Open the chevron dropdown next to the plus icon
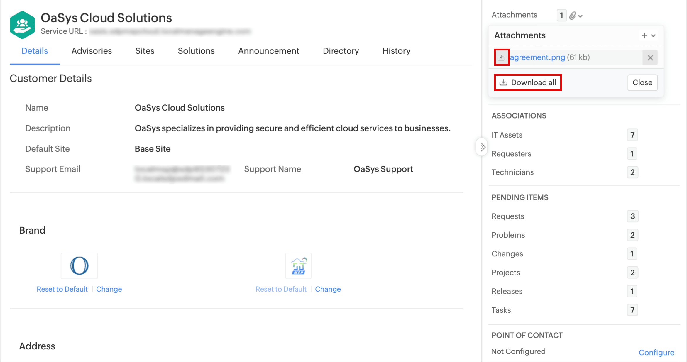Screen dimensions: 687x362 click(x=653, y=36)
